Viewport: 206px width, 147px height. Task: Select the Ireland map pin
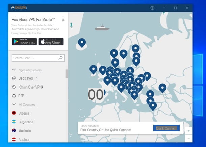[94, 70]
